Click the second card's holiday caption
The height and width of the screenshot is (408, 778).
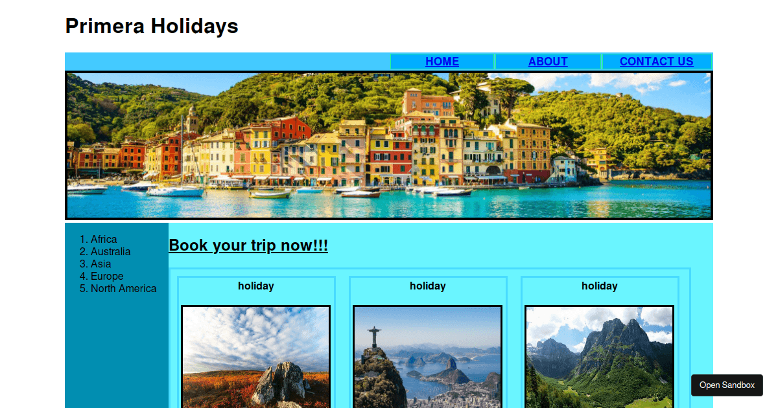point(428,286)
